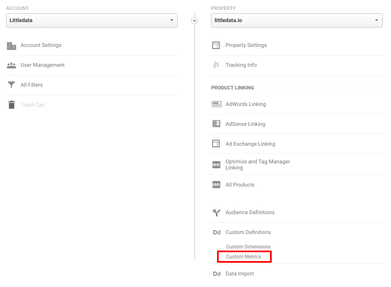Click the All Products link icon

pos(216,184)
